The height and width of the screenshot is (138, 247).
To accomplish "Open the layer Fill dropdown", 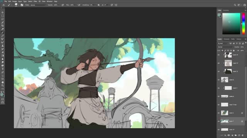I will [x=245, y=51].
